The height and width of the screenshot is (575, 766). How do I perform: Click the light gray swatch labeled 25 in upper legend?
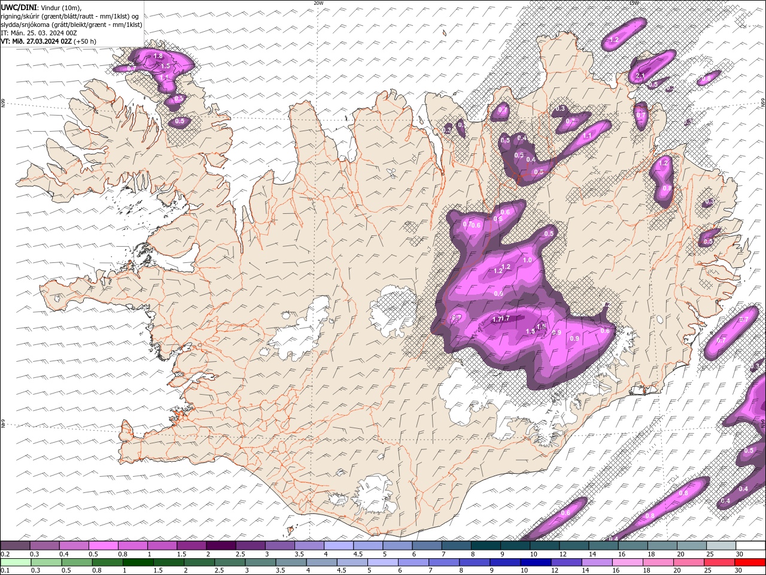point(721,546)
